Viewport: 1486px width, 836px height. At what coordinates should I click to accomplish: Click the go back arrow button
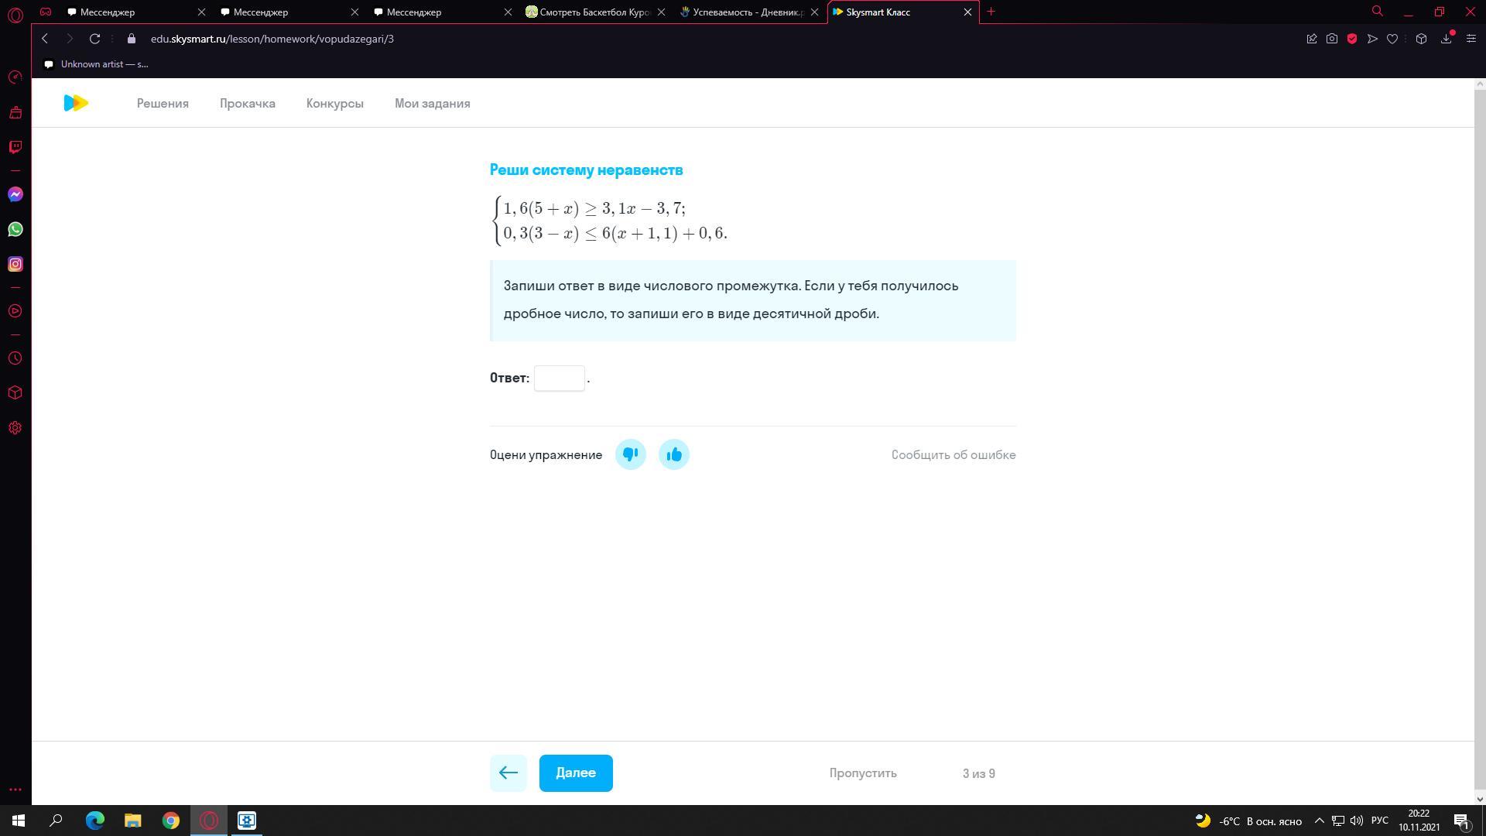508,773
